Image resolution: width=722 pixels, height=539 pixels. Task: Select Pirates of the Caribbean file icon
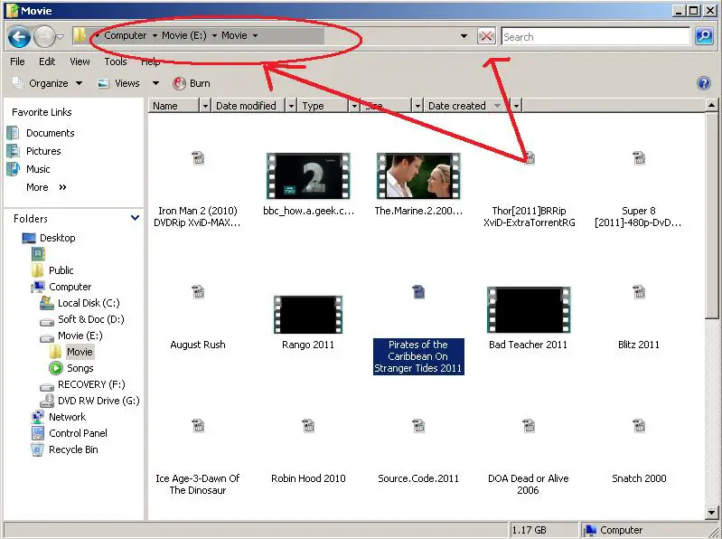(418, 292)
